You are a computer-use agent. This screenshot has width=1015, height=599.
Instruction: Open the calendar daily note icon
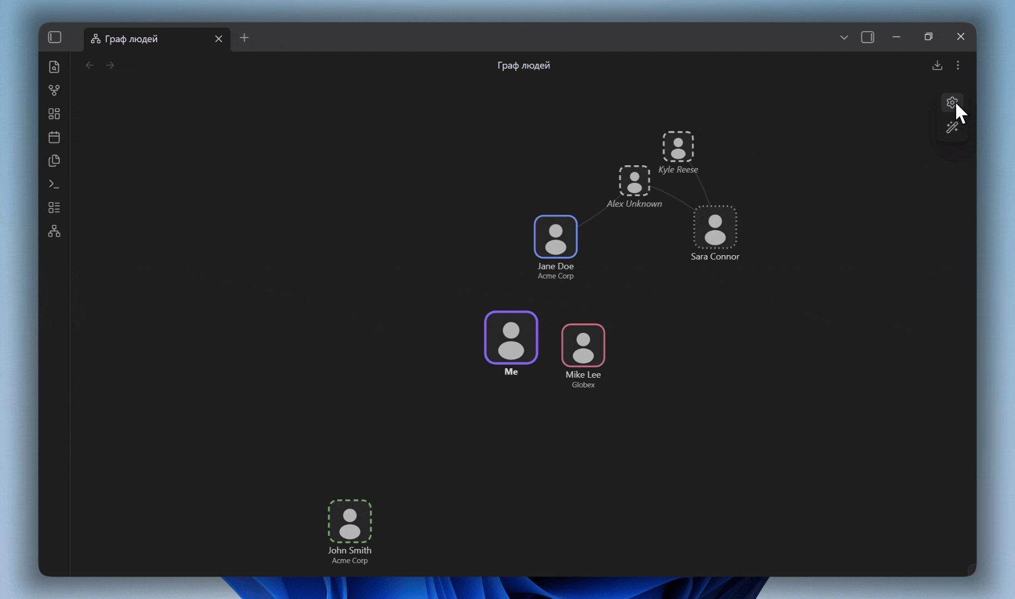tap(54, 137)
